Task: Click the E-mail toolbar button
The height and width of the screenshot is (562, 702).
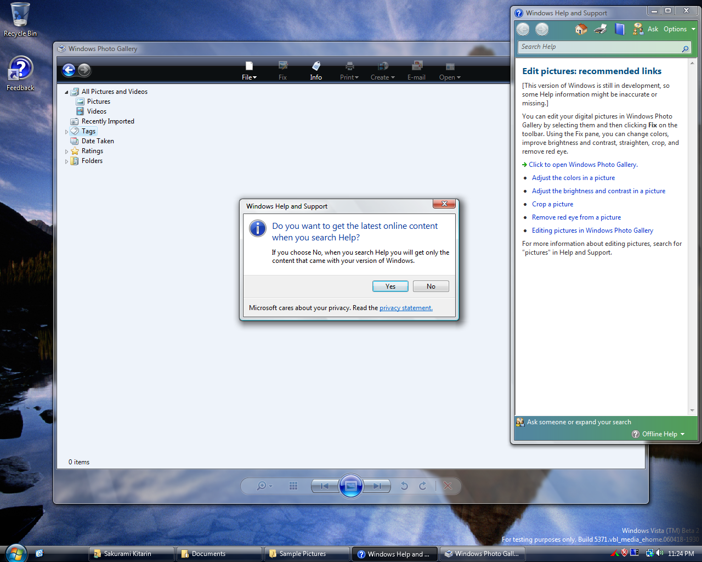Action: pos(416,71)
